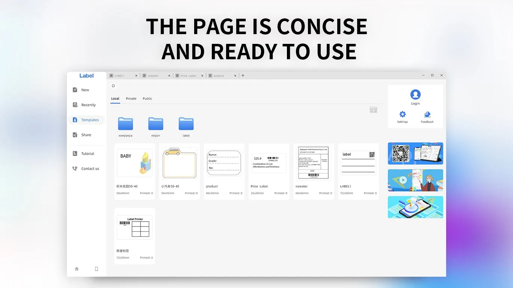This screenshot has height=288, width=513.
Task: Click the 72x50mm size under 新建标签
Action: click(x=123, y=258)
